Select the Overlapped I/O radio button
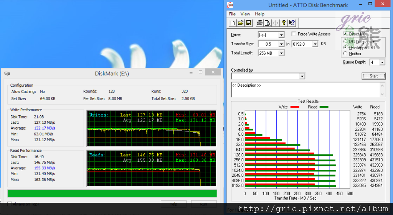This screenshot has height=215, width=393. point(345,47)
